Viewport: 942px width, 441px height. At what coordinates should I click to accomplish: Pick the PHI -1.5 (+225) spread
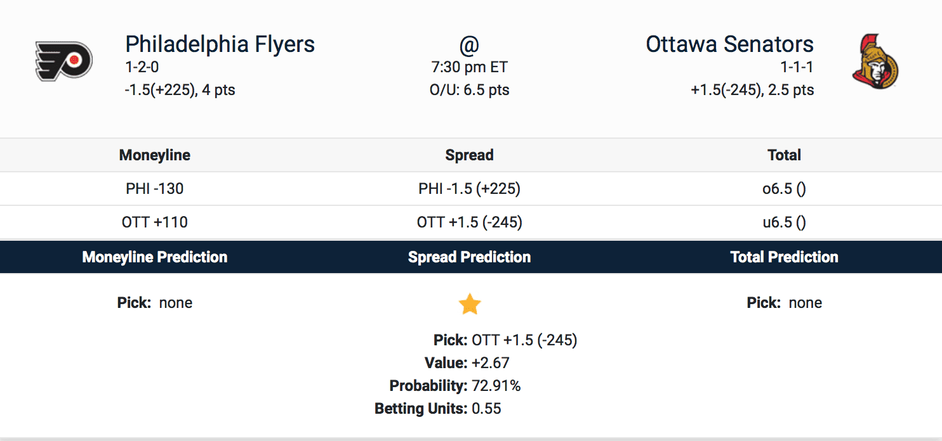tap(470, 189)
